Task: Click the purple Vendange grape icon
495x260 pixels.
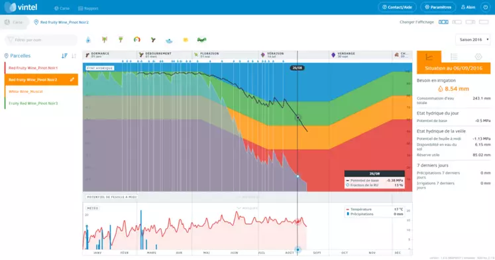Action: click(333, 55)
